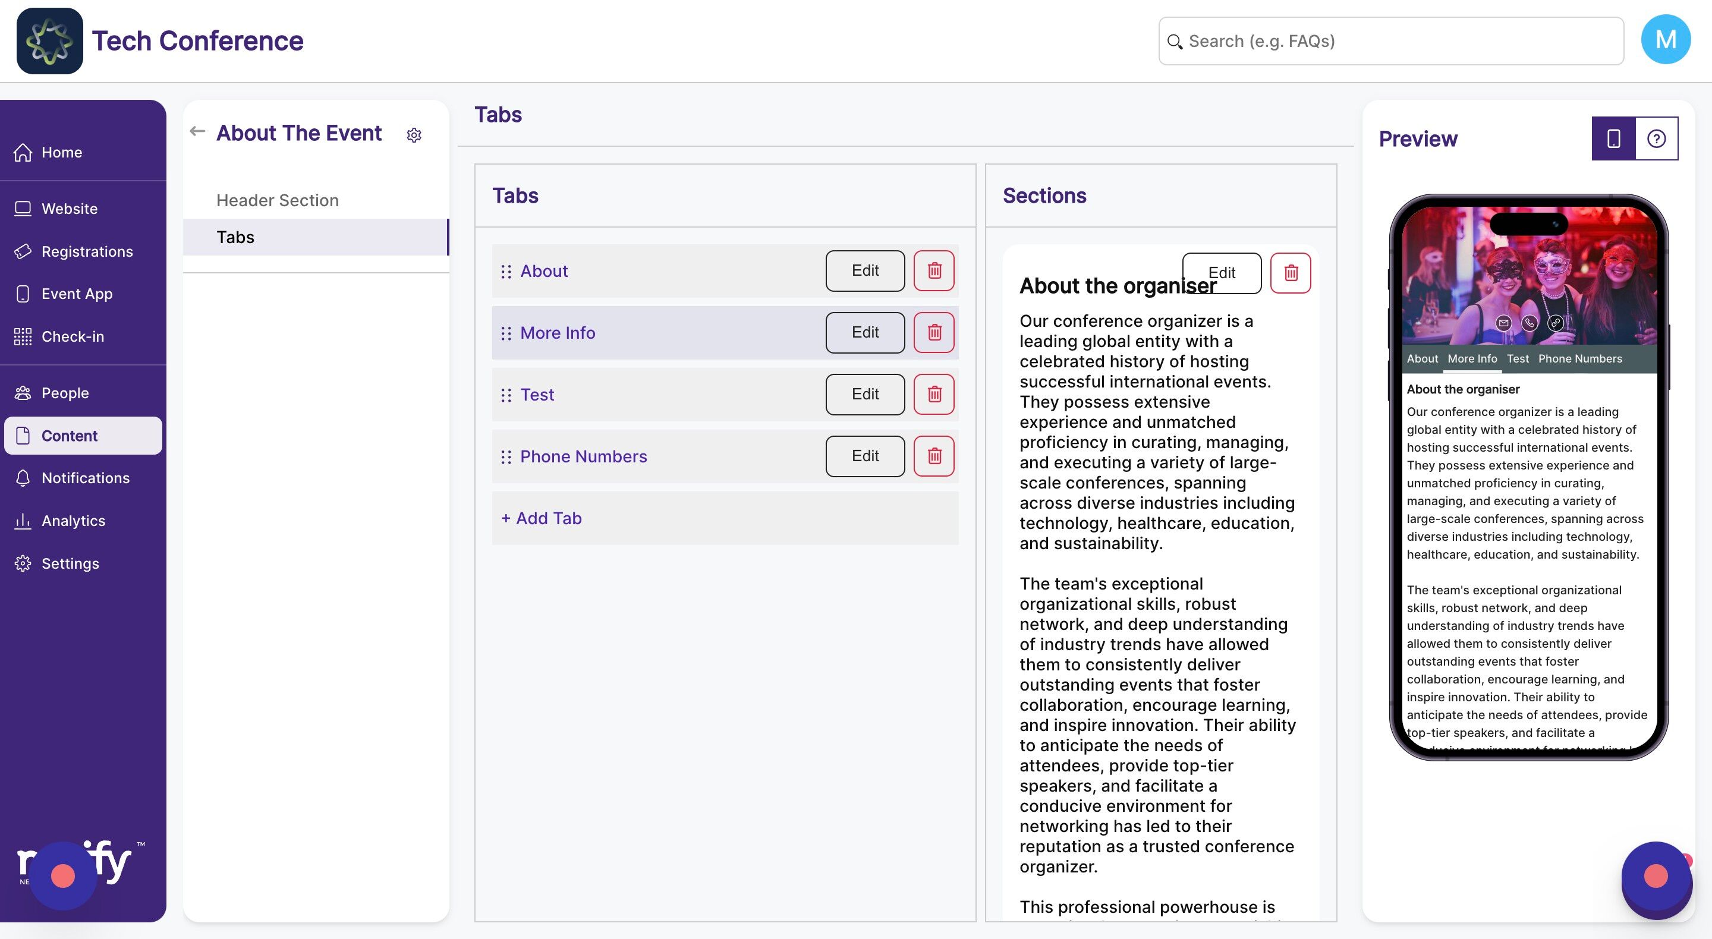Click the back arrow next to About The Event
Screen dimensions: 1712x939
coord(197,131)
